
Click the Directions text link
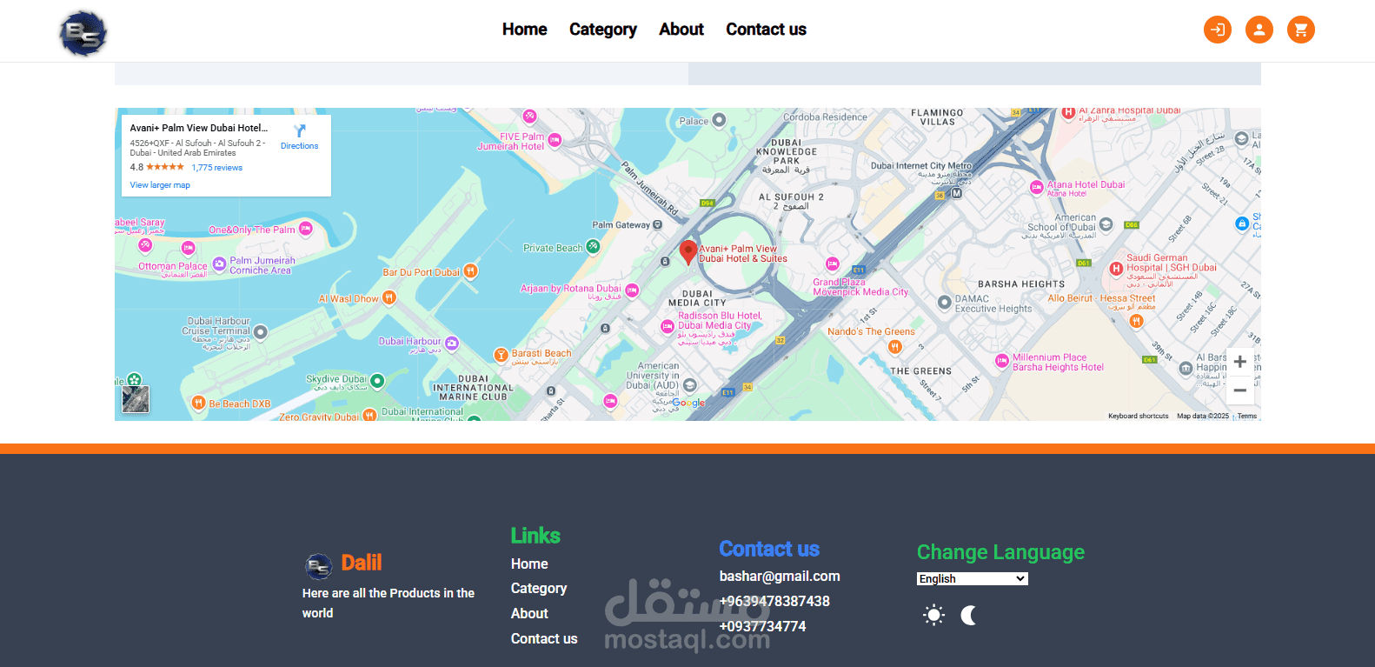pos(300,146)
